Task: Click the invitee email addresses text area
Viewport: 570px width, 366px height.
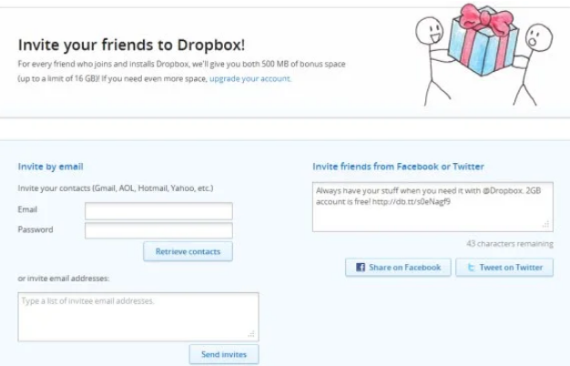Action: [138, 317]
